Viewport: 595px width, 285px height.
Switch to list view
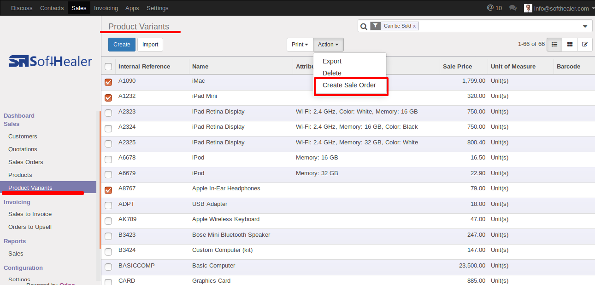(554, 45)
